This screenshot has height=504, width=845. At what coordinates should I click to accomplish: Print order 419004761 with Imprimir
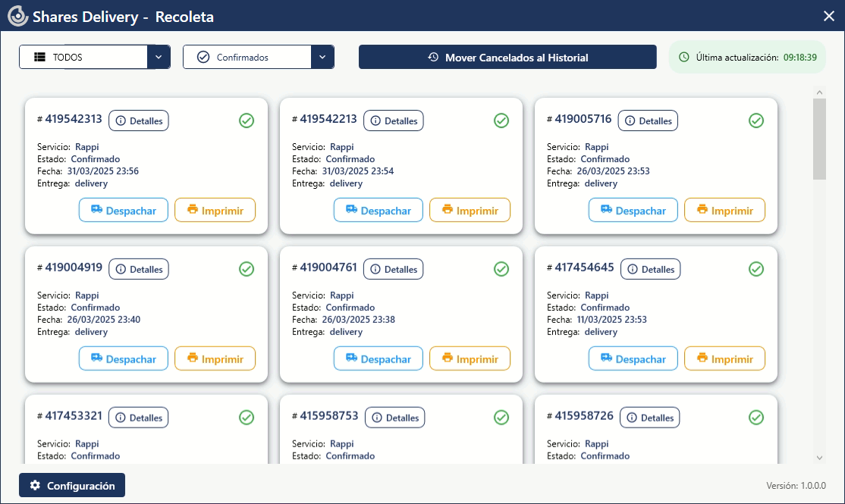470,358
